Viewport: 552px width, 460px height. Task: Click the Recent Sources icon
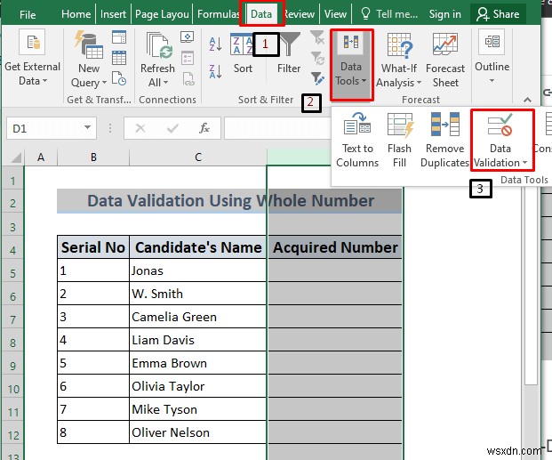(119, 78)
